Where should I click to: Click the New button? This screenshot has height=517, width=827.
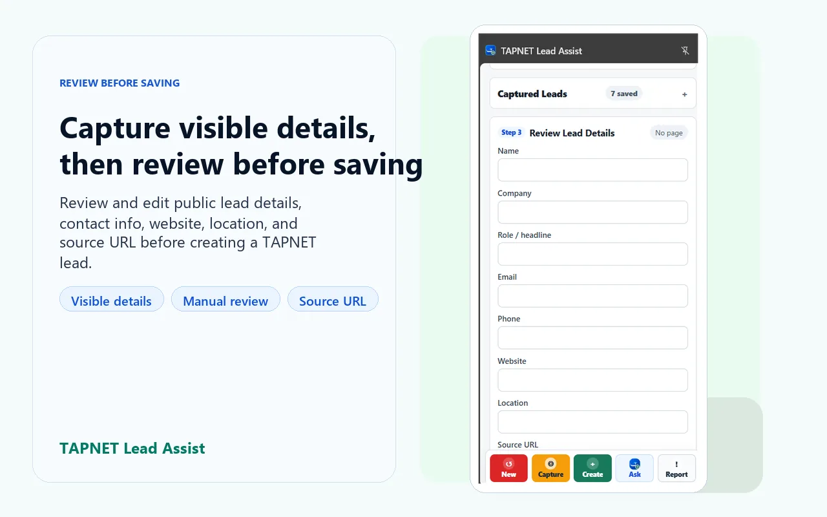point(508,468)
